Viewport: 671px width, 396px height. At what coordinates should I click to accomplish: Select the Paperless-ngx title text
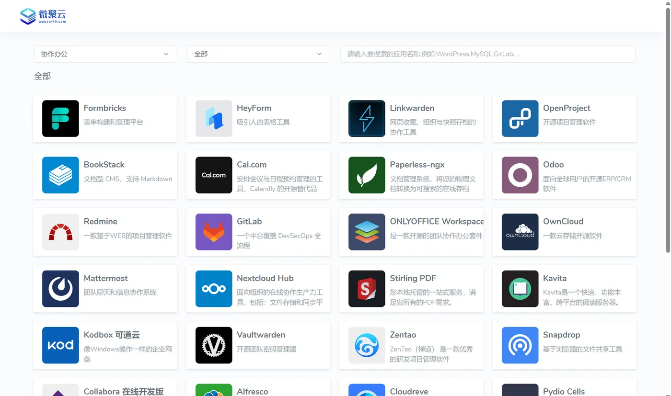[x=417, y=165]
